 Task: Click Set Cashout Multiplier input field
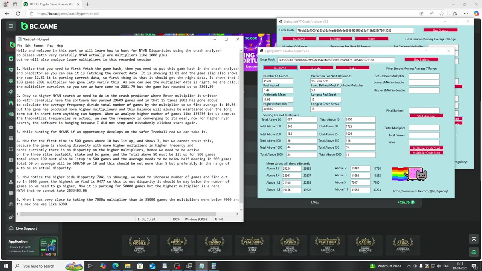(424, 76)
